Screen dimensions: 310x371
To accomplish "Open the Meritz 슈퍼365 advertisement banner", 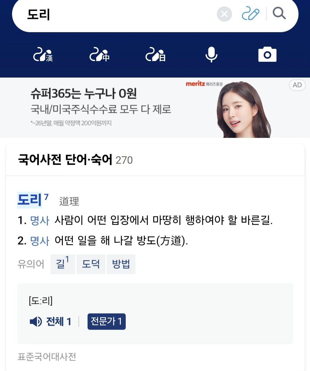I will (x=155, y=108).
